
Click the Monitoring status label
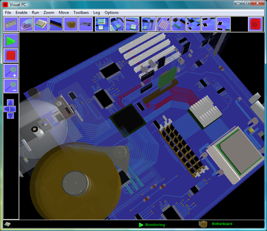click(x=155, y=225)
